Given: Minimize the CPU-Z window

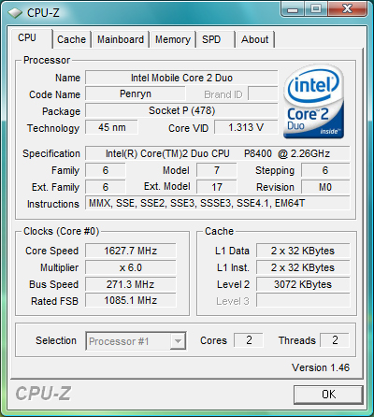Looking at the screenshot, I should [x=293, y=8].
